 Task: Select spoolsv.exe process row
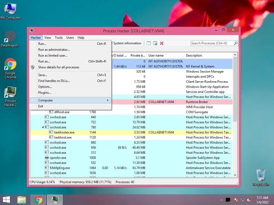click(x=131, y=158)
